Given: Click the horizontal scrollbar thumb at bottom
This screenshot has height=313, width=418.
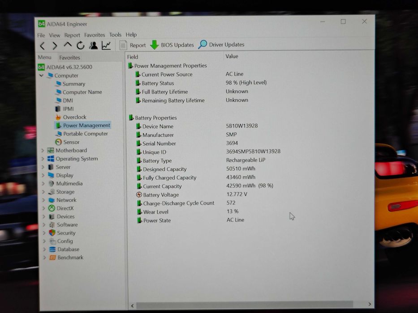Looking at the screenshot, I should 245,305.
